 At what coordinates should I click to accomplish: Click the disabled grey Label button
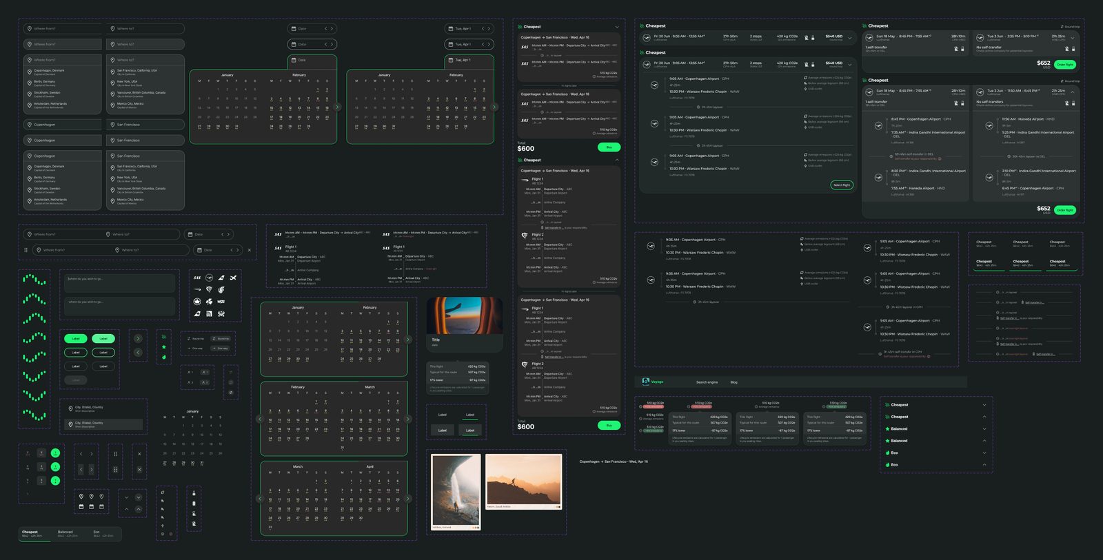point(76,380)
